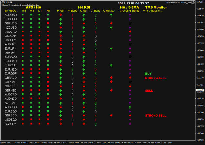
Task: Click the GBPNZD C-RSI/MA red down arrow
Action: pyautogui.click(x=111, y=90)
